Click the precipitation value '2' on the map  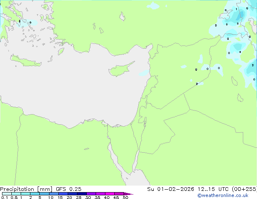tap(253, 65)
